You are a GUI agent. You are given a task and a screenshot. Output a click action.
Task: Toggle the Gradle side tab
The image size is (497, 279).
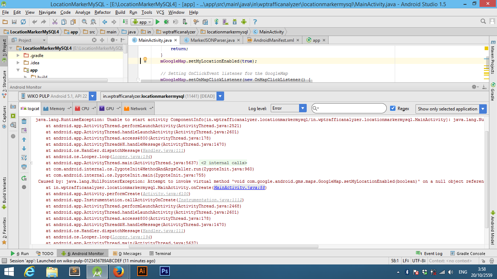[493, 92]
